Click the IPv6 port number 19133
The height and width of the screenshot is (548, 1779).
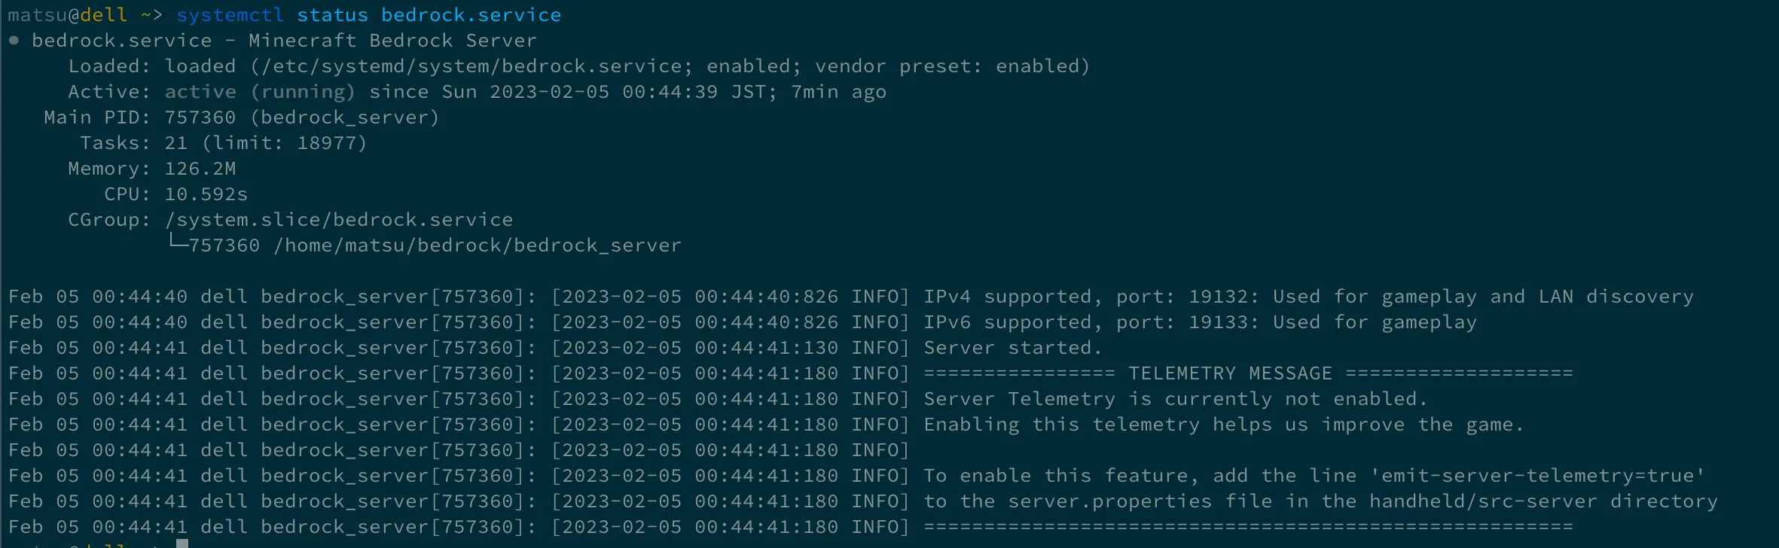tap(1217, 322)
